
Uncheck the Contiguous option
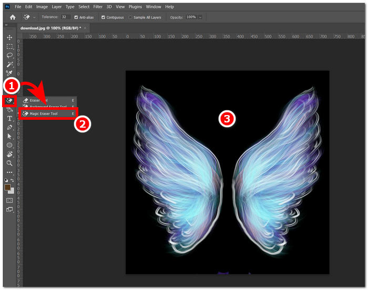103,17
